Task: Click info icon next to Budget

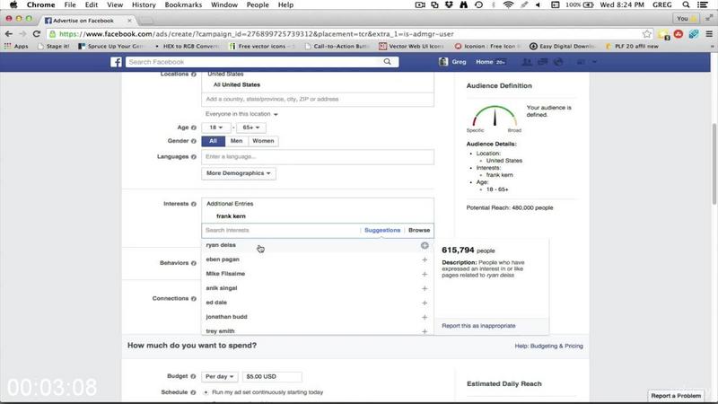Action: (x=193, y=376)
